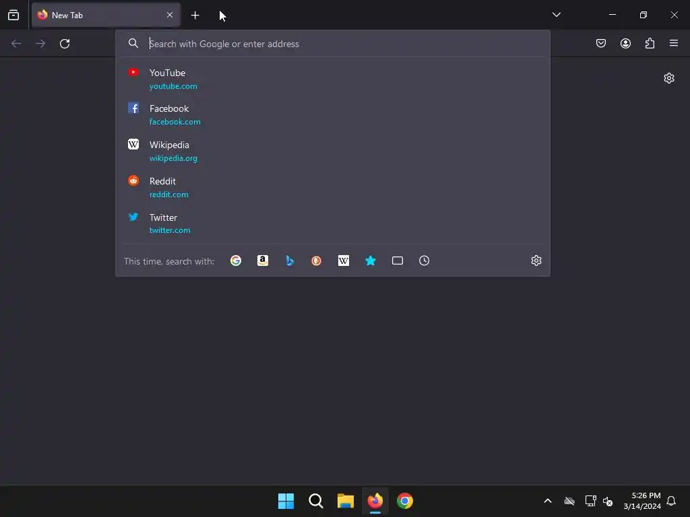Search this time with DuckDuckGo
Image resolution: width=690 pixels, height=517 pixels.
(317, 261)
